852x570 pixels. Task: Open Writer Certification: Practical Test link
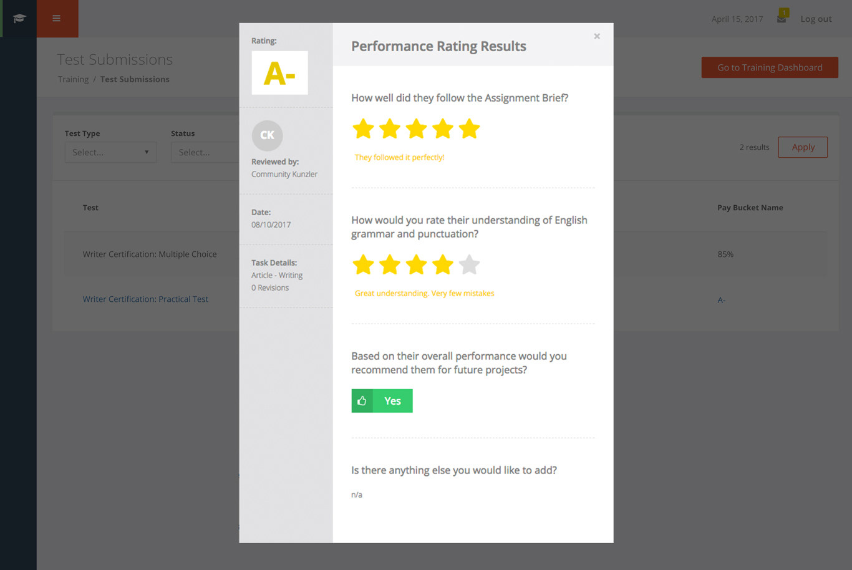tap(145, 299)
